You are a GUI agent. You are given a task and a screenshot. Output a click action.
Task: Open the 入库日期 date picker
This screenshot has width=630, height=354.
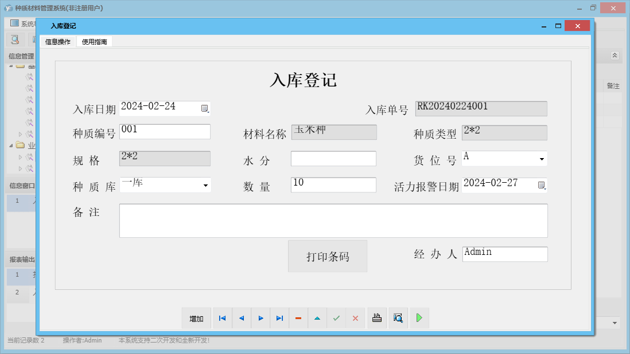tap(205, 108)
